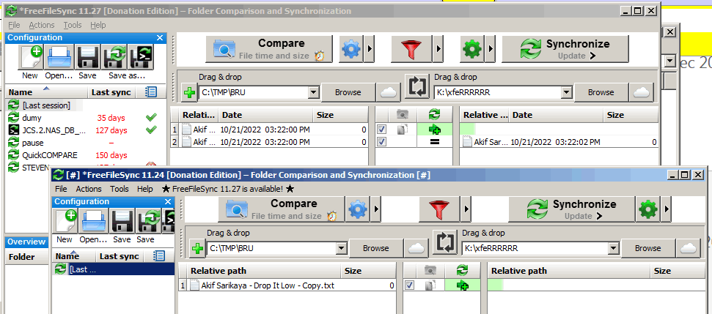This screenshot has width=712, height=314.
Task: Click New configuration icon in 11.24 window
Action: coord(66,222)
